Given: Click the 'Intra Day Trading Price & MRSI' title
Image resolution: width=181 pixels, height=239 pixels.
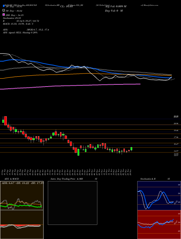Looking at the screenshot, I should click(x=74, y=179).
